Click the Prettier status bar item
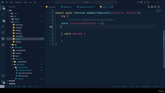Viewport: 165px width, 93px height. (156, 86)
